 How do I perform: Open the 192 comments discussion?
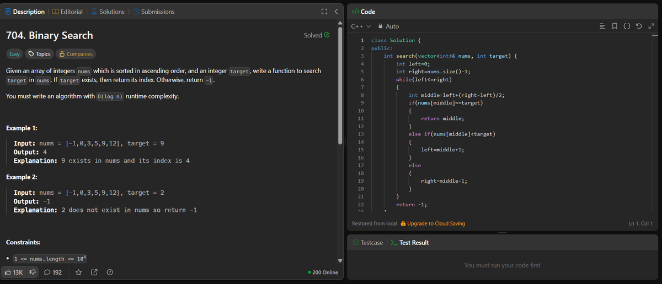(x=52, y=272)
